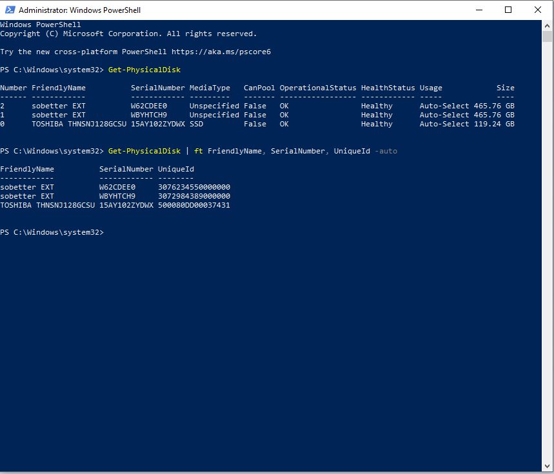
Task: Maximize the PowerShell window
Action: (x=508, y=10)
